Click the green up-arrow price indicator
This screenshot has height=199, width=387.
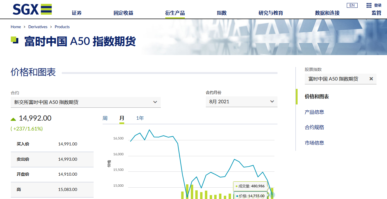tap(13, 119)
